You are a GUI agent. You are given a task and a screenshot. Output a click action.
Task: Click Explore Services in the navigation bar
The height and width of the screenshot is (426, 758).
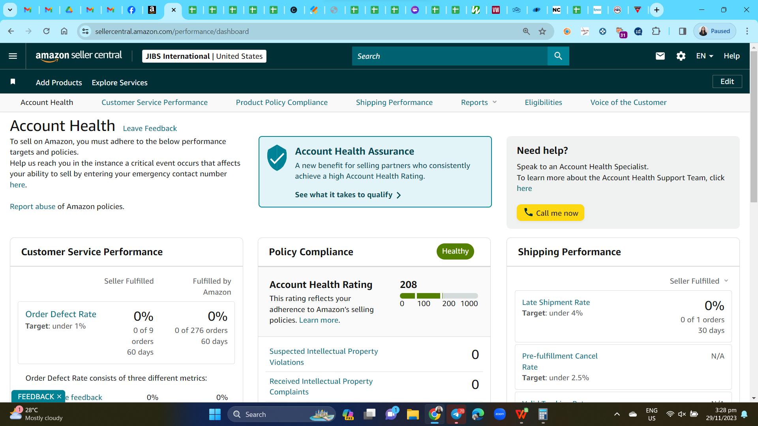point(120,82)
